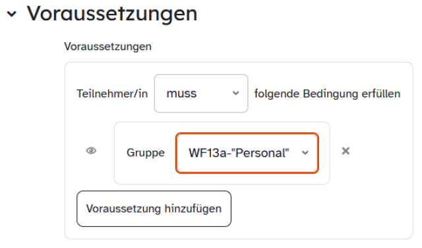Screen dimensions: 422x248
Task: Click the small Voraussetzungen field label
Action: [x=107, y=47]
